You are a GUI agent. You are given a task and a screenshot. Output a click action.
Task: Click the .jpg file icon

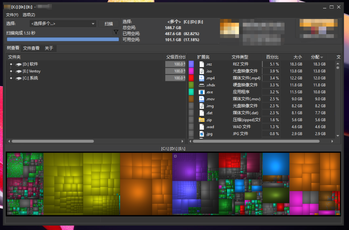201,134
